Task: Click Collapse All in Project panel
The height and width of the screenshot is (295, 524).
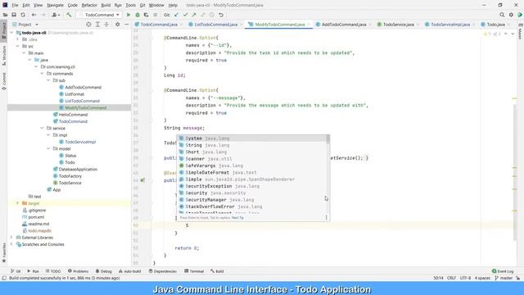Action: (106, 25)
